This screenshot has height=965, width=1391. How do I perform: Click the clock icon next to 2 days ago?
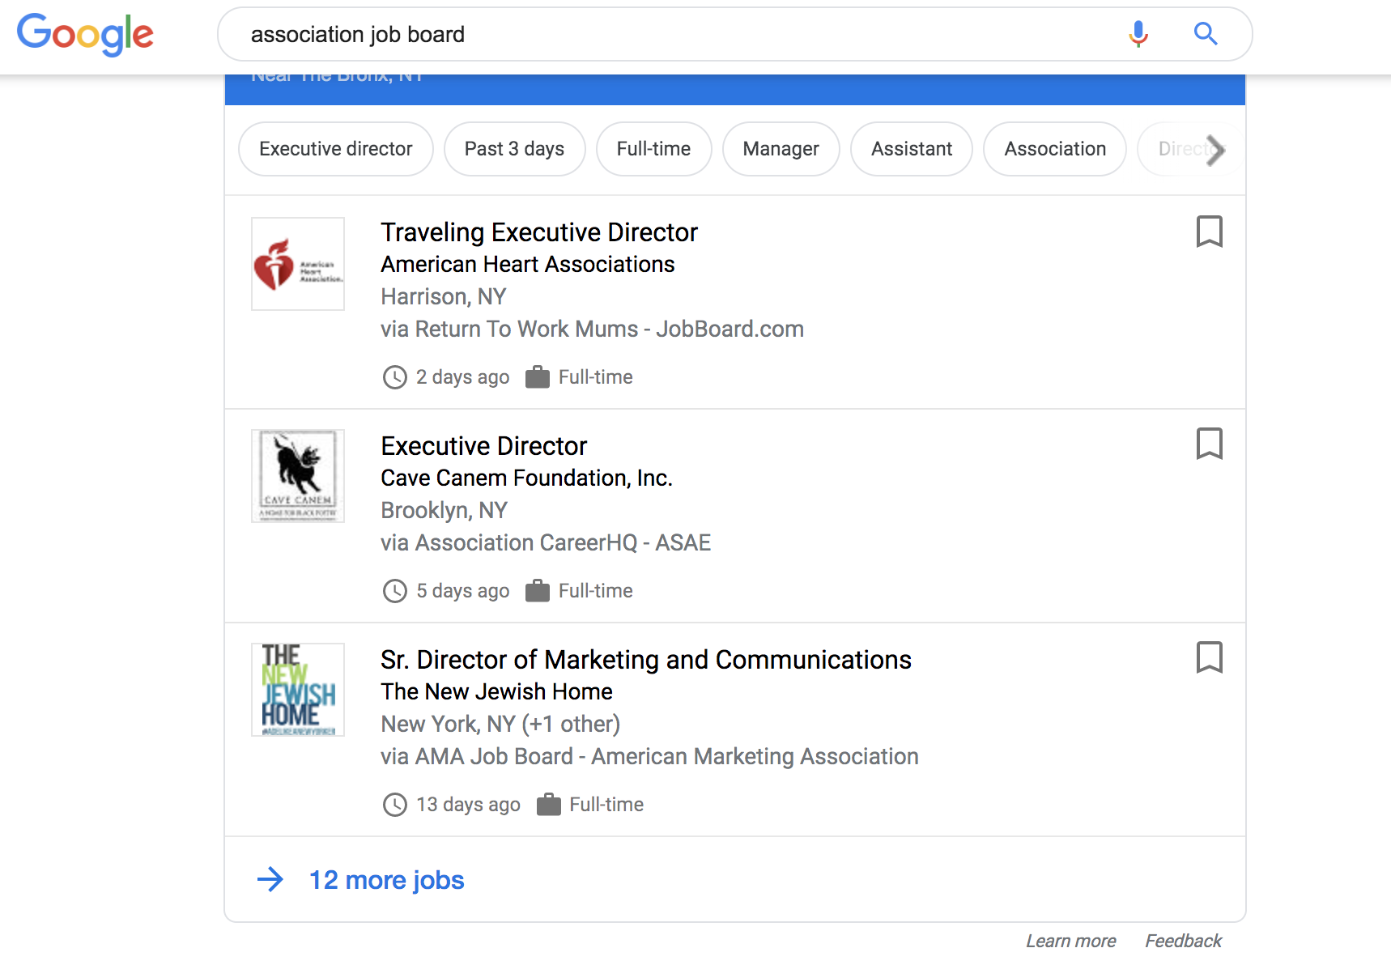pyautogui.click(x=394, y=377)
